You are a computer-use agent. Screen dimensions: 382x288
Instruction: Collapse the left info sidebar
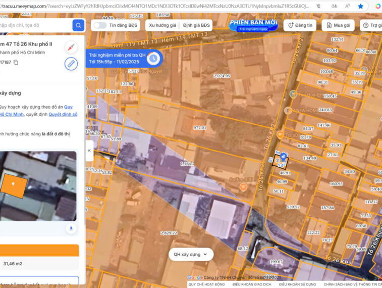89,151
